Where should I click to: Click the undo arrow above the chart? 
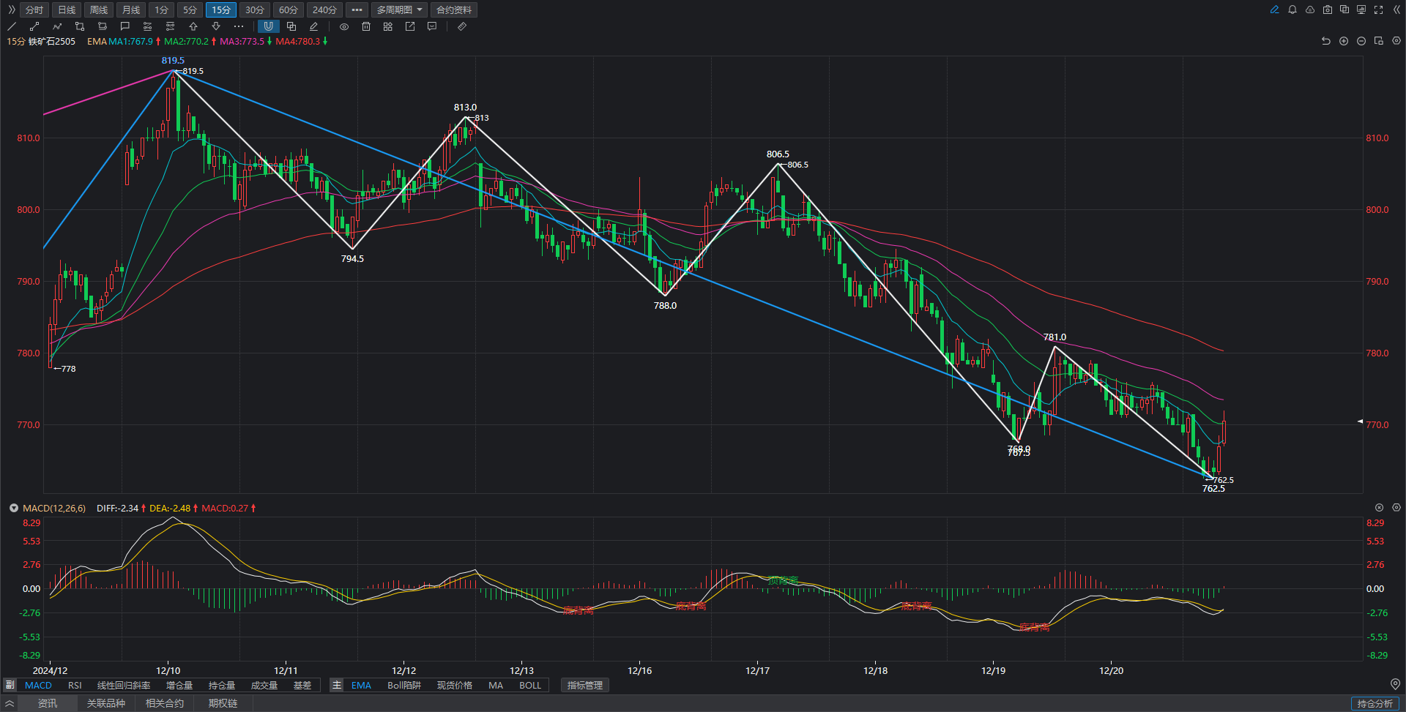pos(1325,41)
